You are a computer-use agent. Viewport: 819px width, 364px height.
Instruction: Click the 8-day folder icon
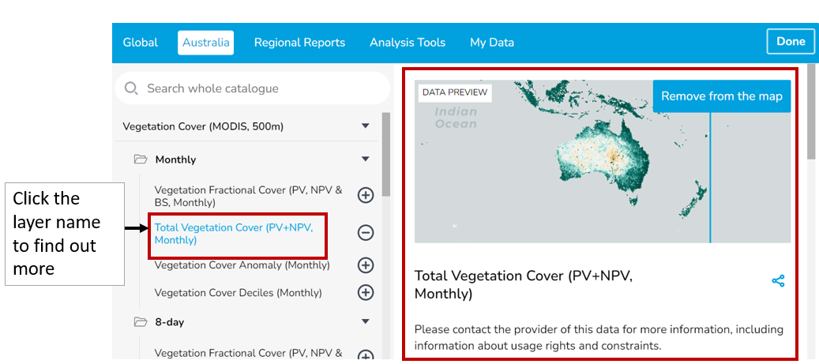pyautogui.click(x=141, y=322)
